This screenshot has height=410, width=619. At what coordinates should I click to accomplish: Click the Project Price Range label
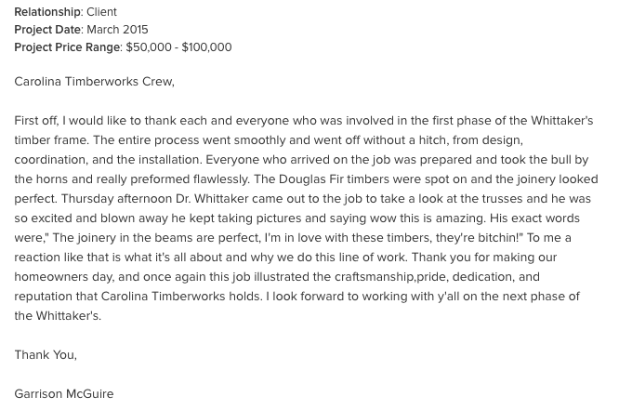[x=68, y=47]
